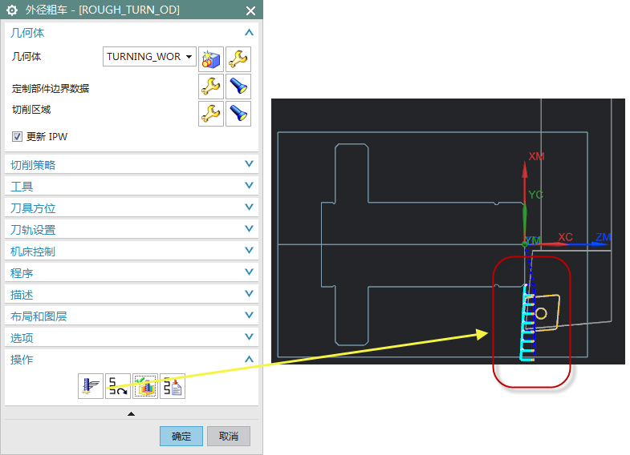Edit 定制部件边界数据 with wrench icon
630x455 pixels.
click(x=211, y=87)
